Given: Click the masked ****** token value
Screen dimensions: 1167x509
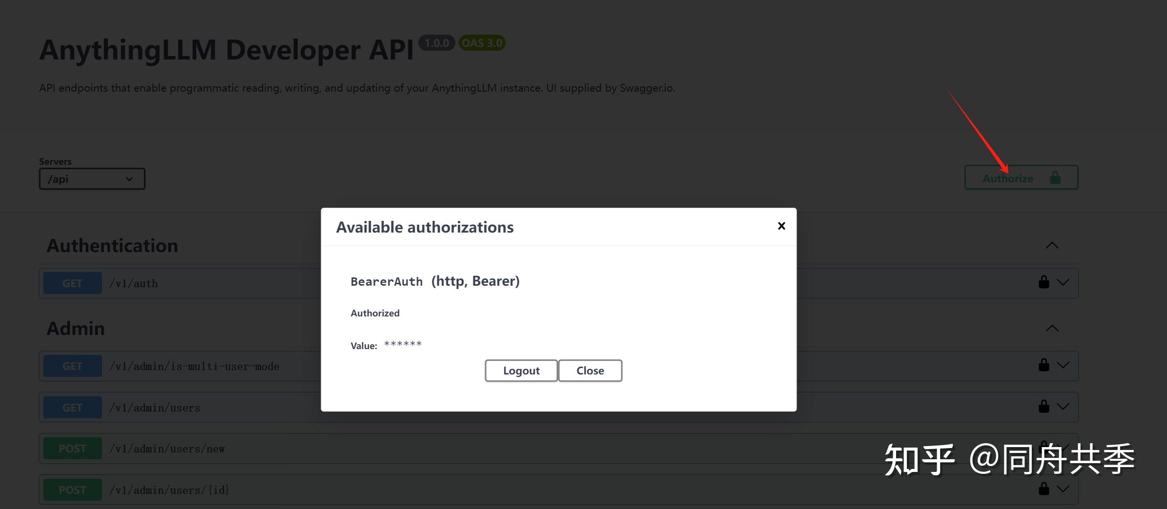Looking at the screenshot, I should (403, 344).
